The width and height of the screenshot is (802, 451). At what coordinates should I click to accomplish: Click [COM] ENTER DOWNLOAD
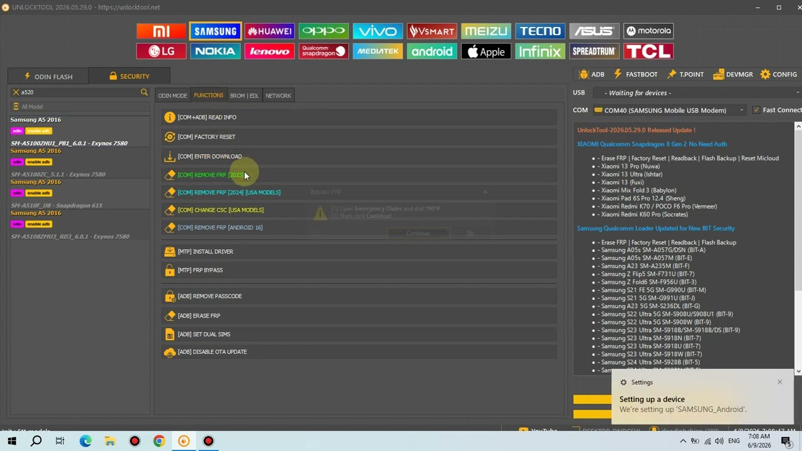360,157
